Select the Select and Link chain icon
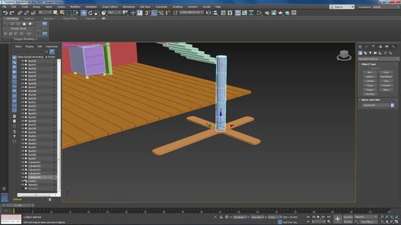Image resolution: width=401 pixels, height=225 pixels. 19,12
